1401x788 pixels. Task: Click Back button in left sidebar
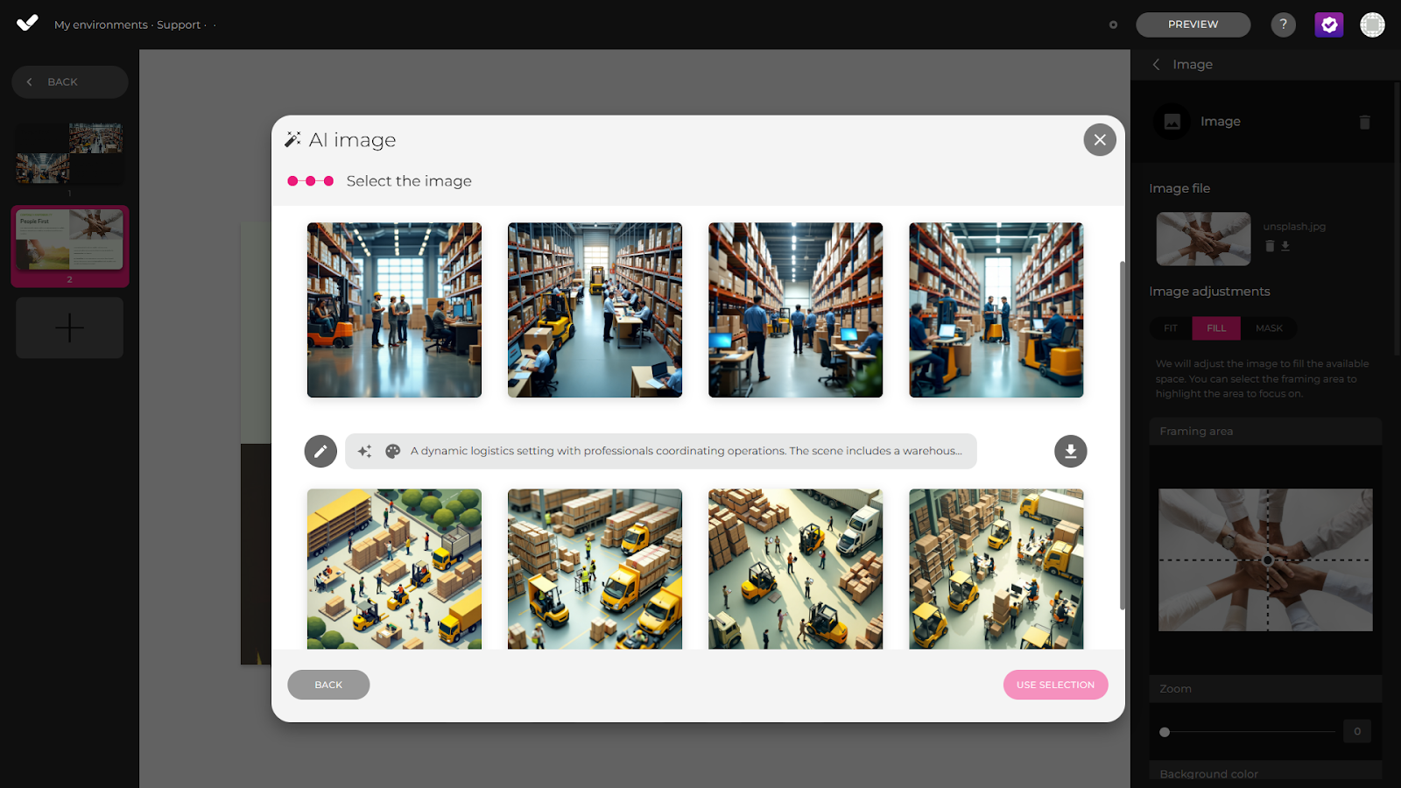(x=70, y=82)
